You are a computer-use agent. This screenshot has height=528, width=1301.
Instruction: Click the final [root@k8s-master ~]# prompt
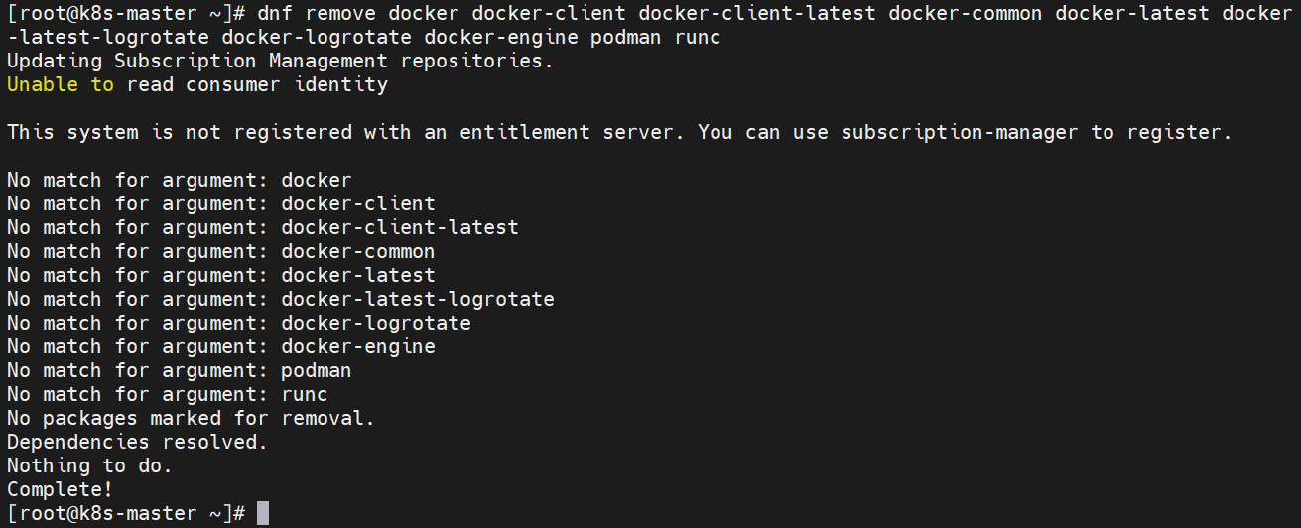point(125,513)
